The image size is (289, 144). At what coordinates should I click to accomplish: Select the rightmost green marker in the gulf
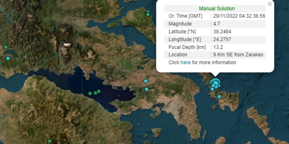point(98,91)
